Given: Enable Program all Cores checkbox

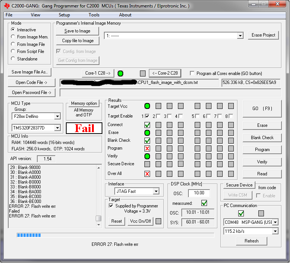Looking at the screenshot, I should point(192,73).
